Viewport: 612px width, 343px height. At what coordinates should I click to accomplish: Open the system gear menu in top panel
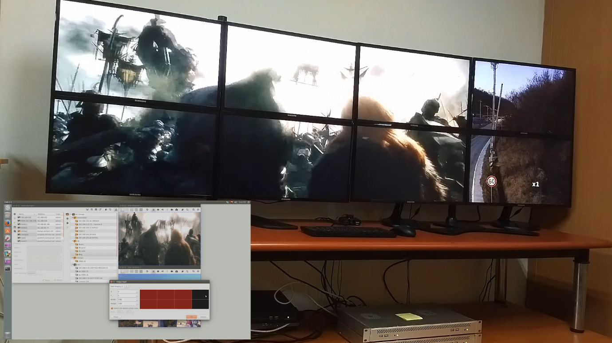tap(249, 203)
